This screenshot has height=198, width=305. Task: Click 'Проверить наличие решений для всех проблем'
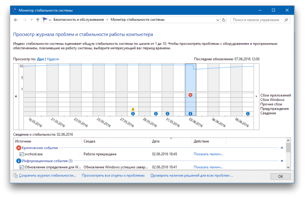coord(192,175)
